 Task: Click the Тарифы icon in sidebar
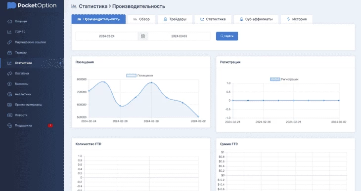pos(9,53)
